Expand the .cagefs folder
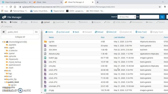 5,48
